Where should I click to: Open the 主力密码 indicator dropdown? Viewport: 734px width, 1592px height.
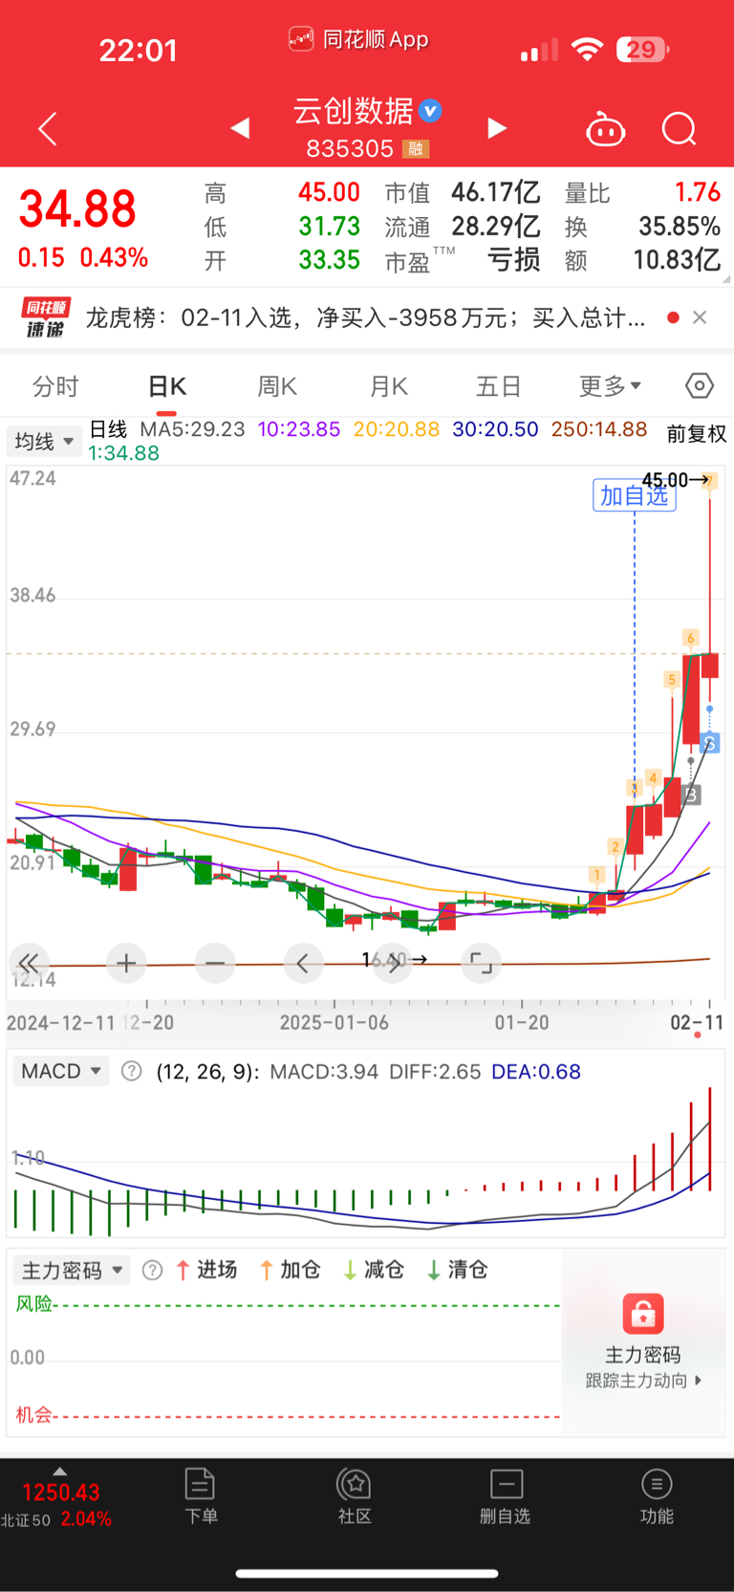[71, 1270]
